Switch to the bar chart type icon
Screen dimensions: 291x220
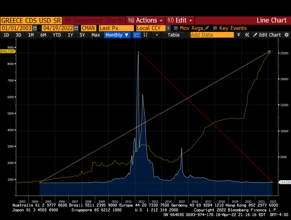[145, 35]
